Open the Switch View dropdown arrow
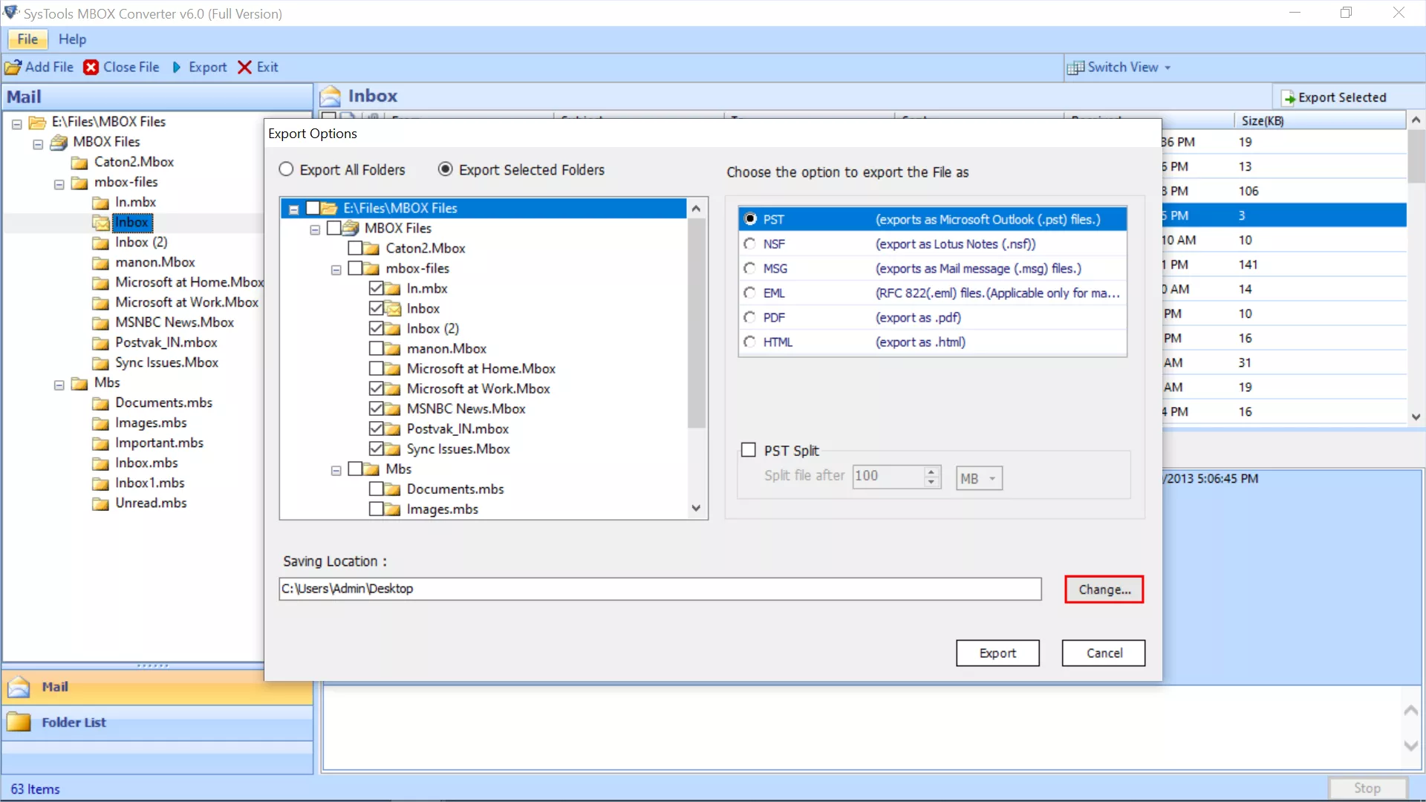The image size is (1426, 802). coord(1168,68)
